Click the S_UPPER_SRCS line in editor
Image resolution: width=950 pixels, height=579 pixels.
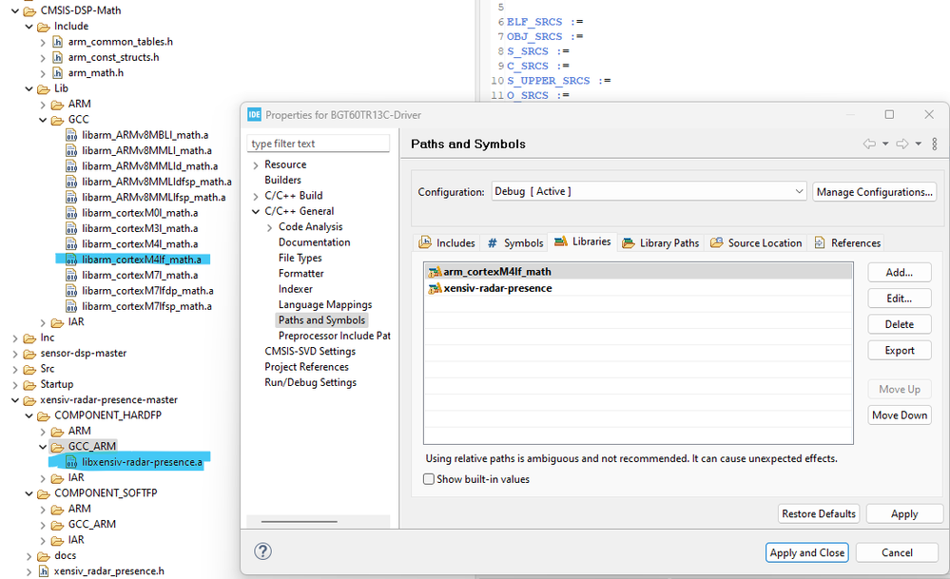[558, 81]
